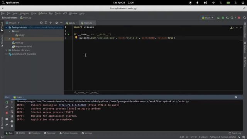Screen dimensions: 247x139
Task: Open the Event Log
Action: (x=235, y=133)
